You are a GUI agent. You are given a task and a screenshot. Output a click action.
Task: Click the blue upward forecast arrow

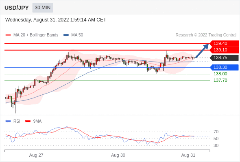(202, 51)
